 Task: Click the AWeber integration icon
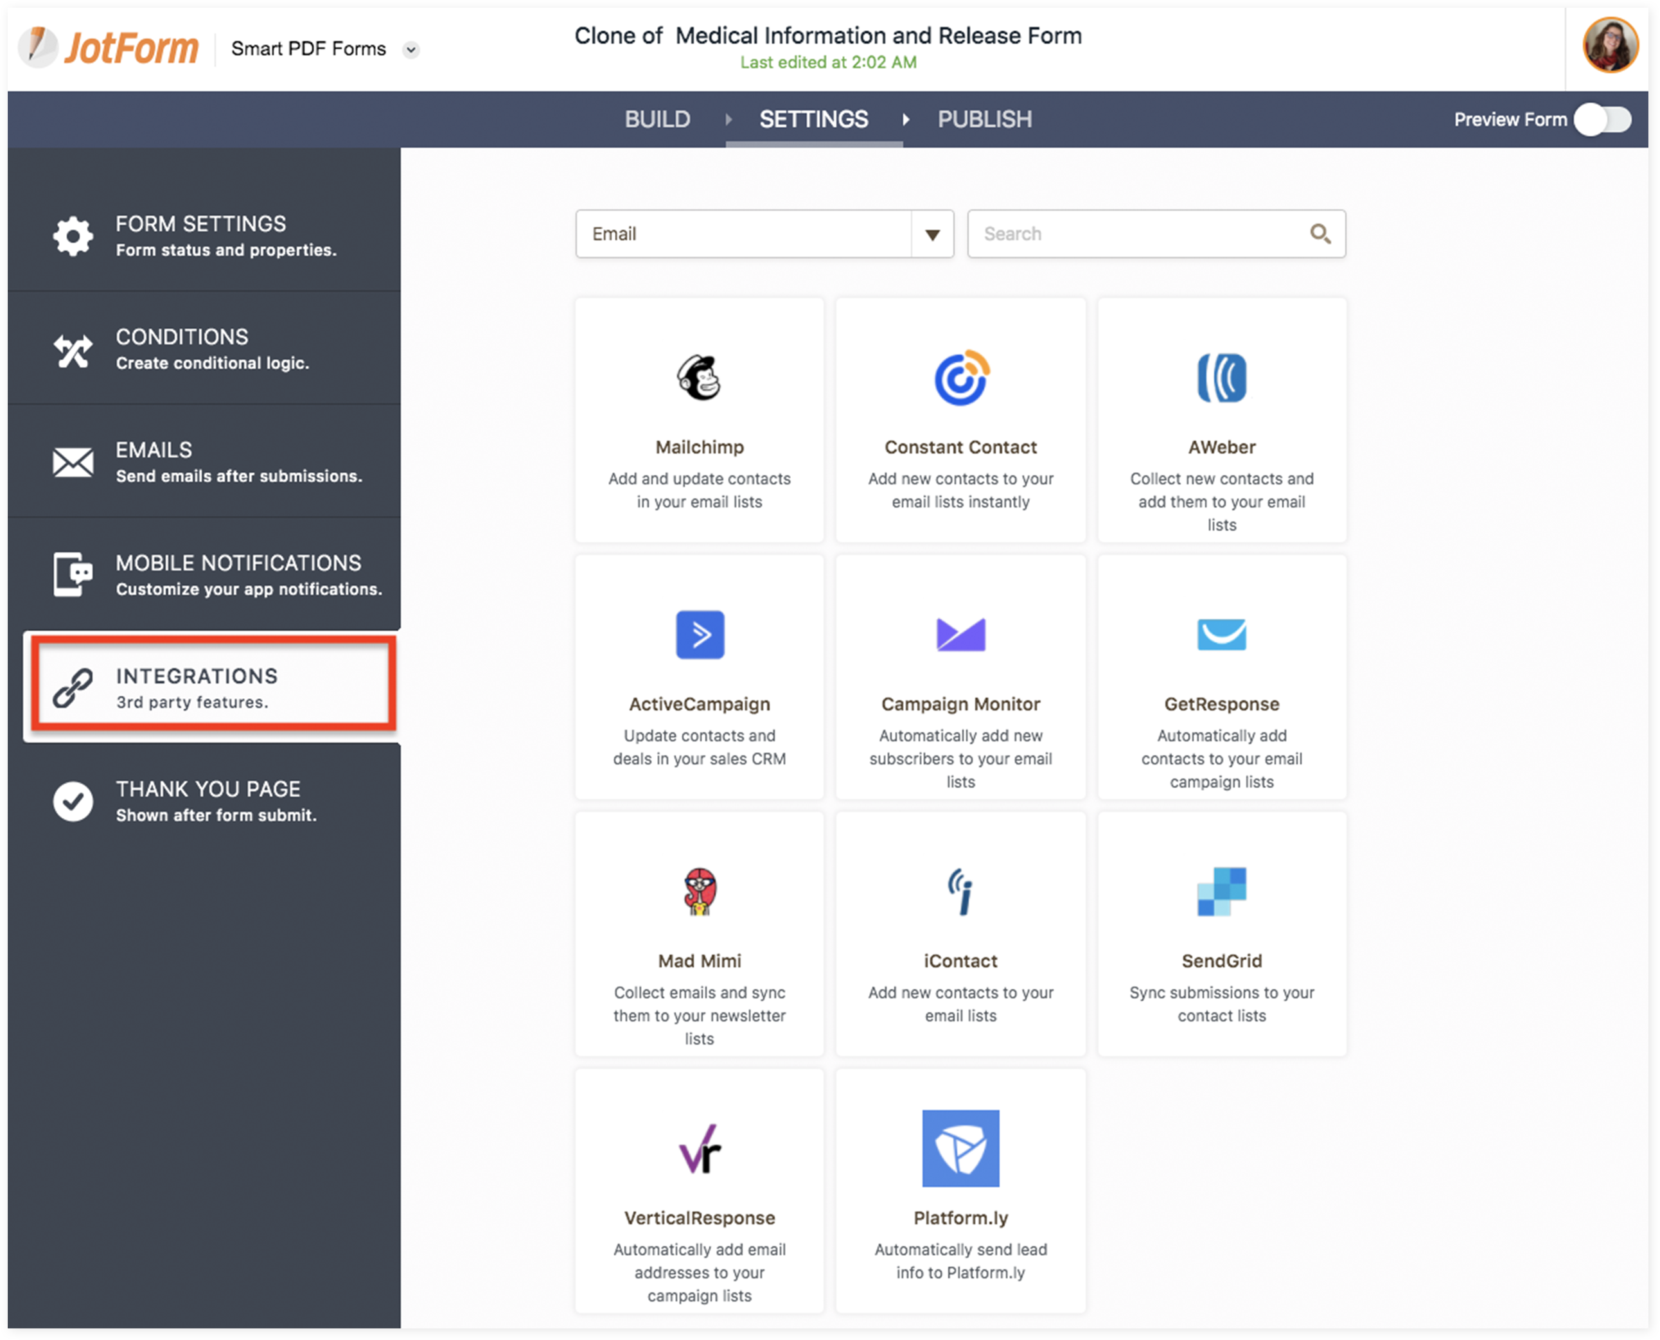coord(1221,378)
